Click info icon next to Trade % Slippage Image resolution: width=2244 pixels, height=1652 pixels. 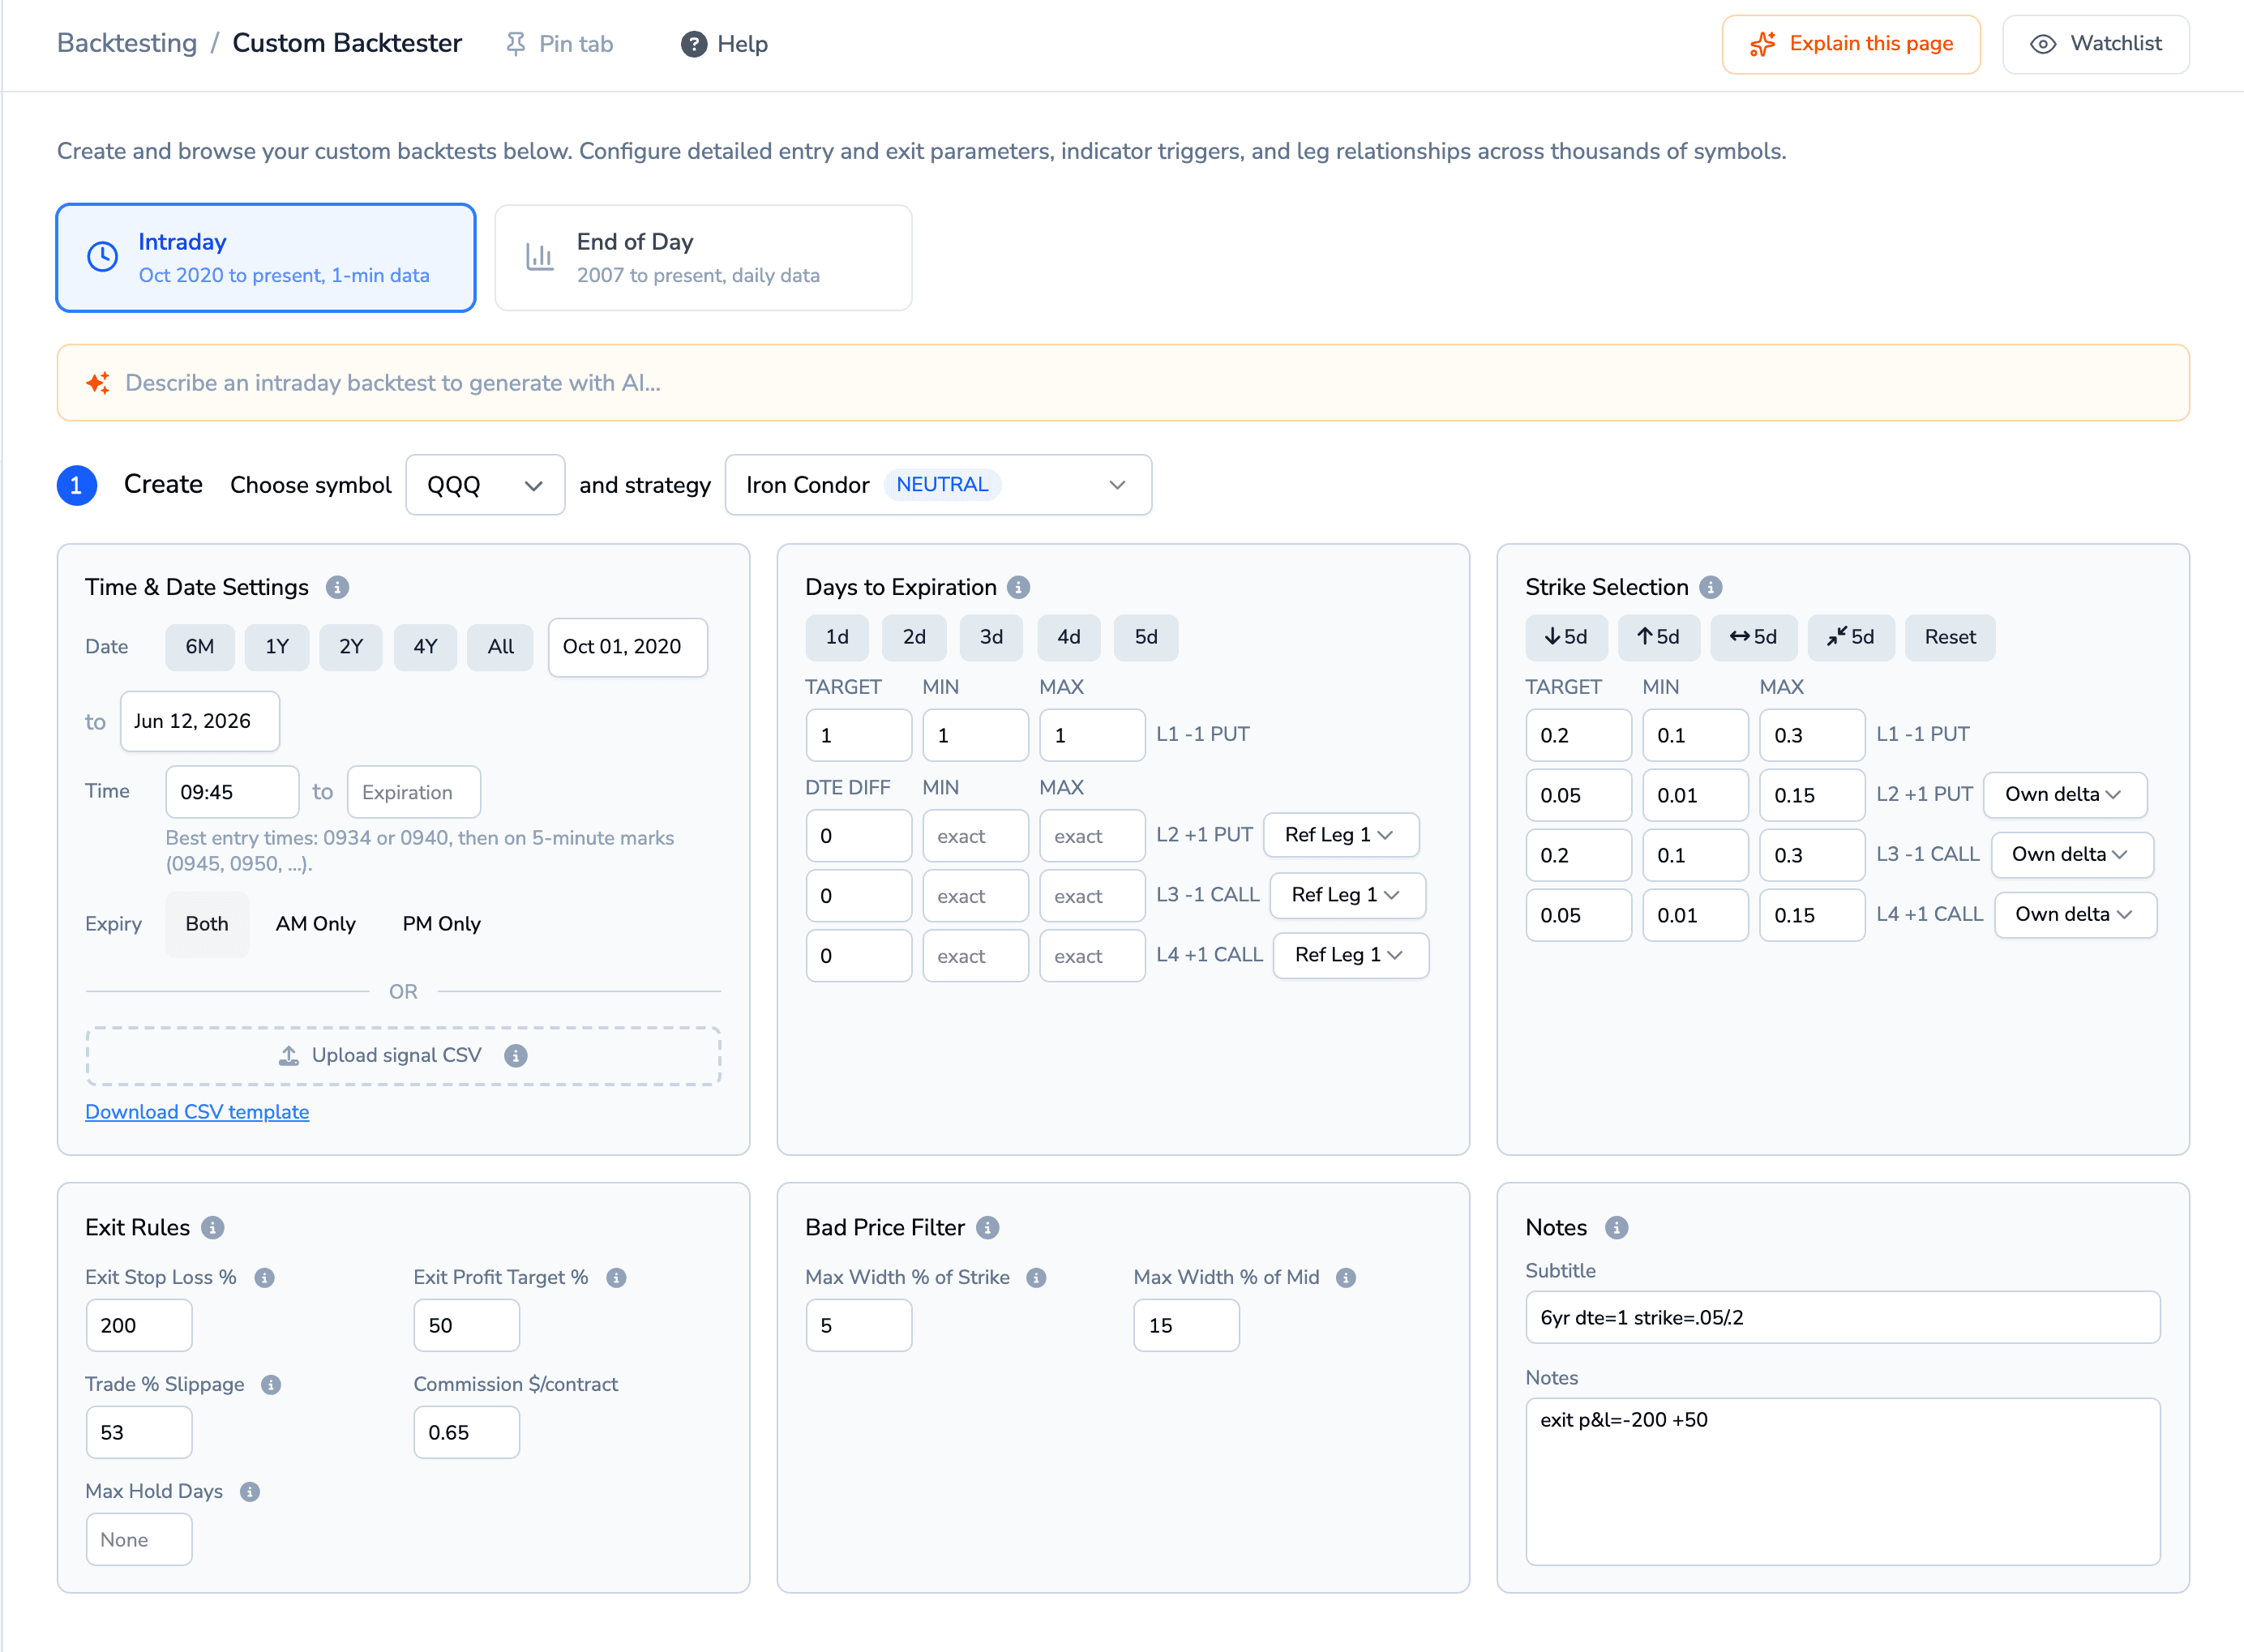tap(271, 1385)
